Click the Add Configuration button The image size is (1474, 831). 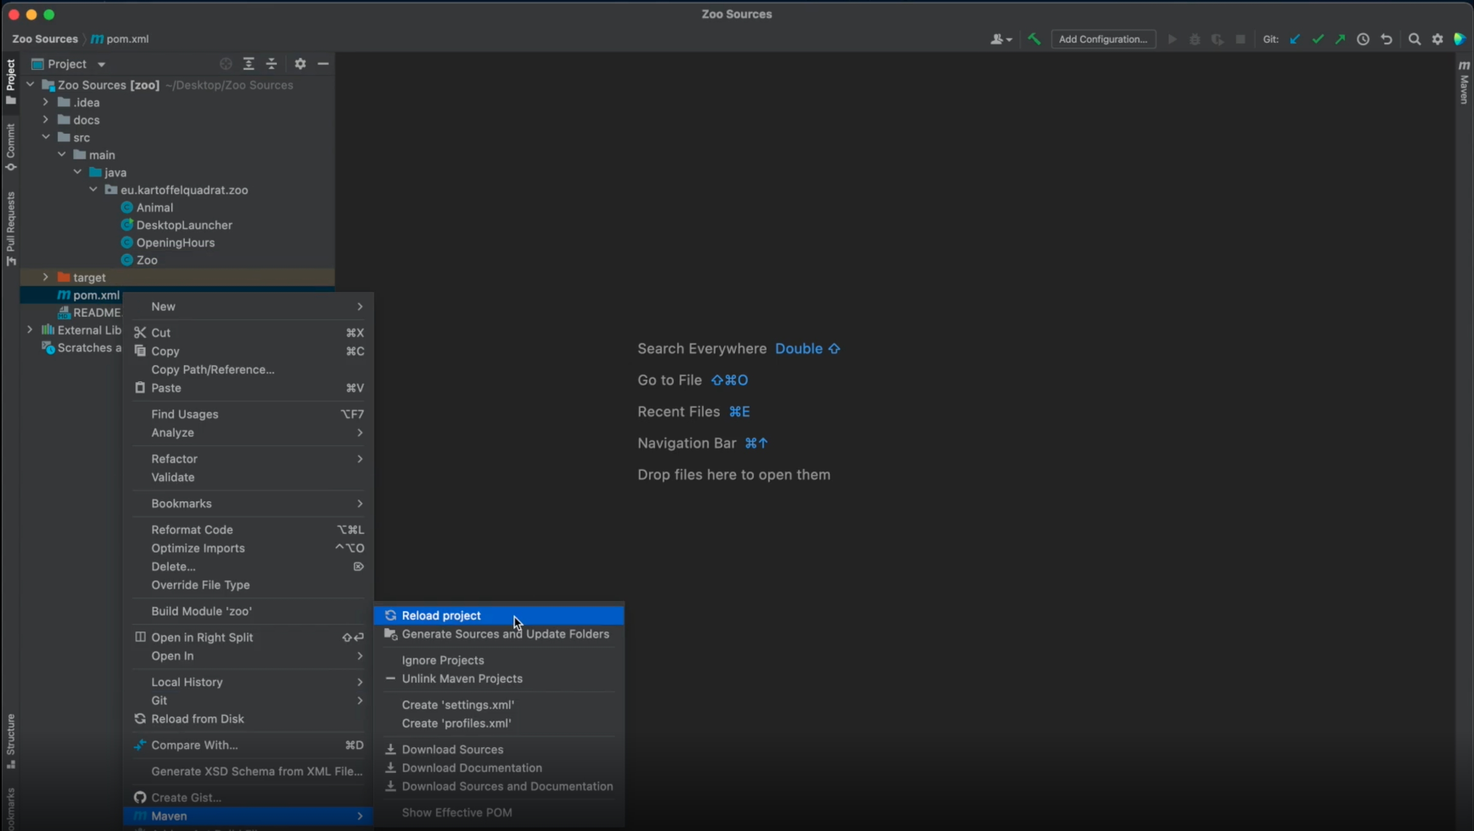(x=1103, y=39)
